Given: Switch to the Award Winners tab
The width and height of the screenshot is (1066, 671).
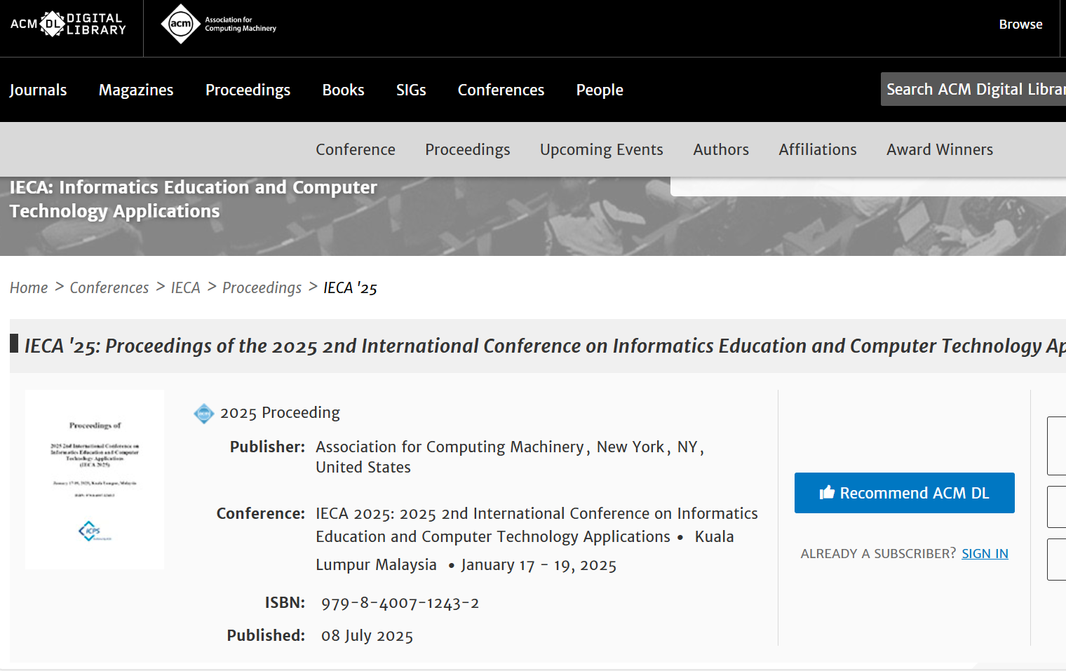Looking at the screenshot, I should pos(940,149).
